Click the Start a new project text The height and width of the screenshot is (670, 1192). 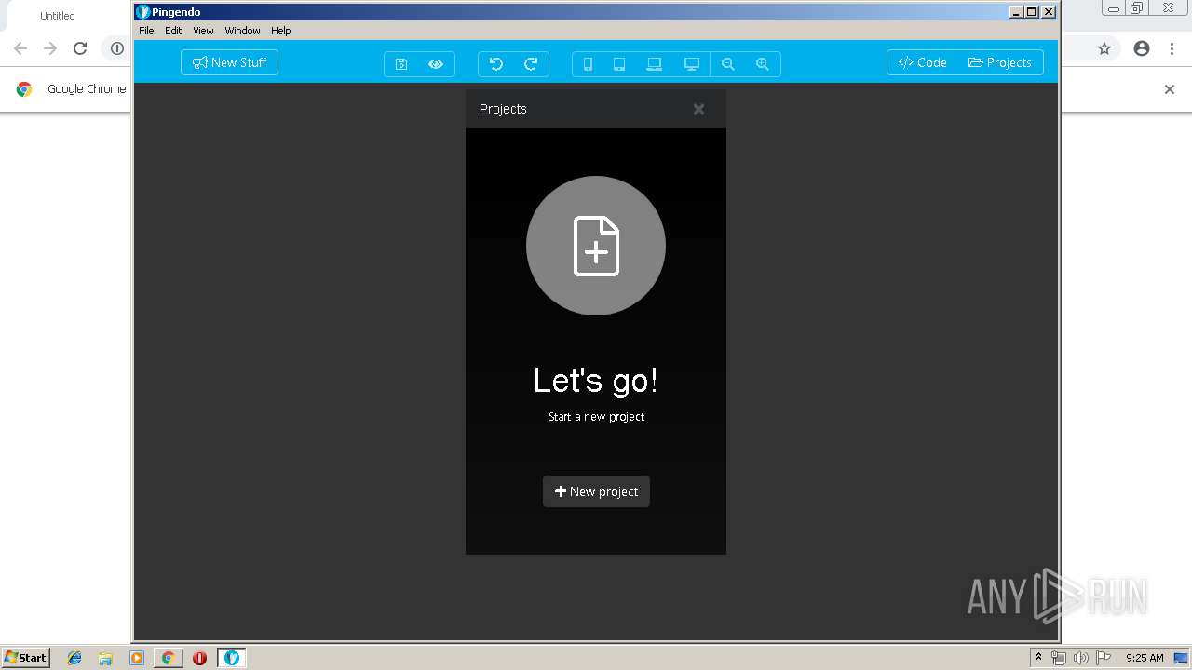pyautogui.click(x=596, y=417)
